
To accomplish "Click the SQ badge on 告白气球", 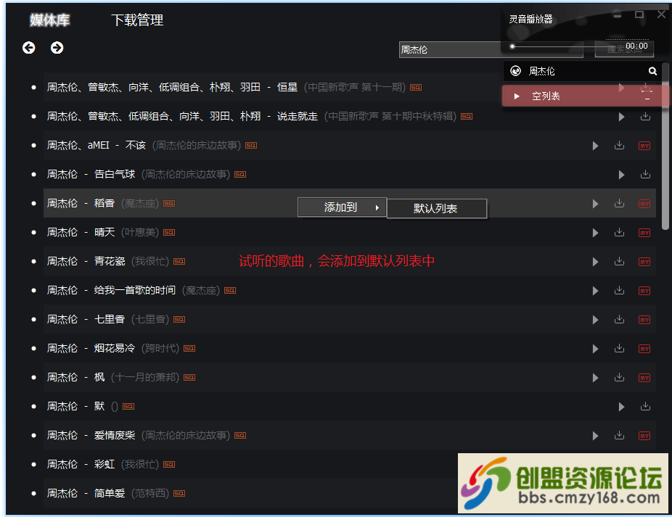I will point(240,174).
